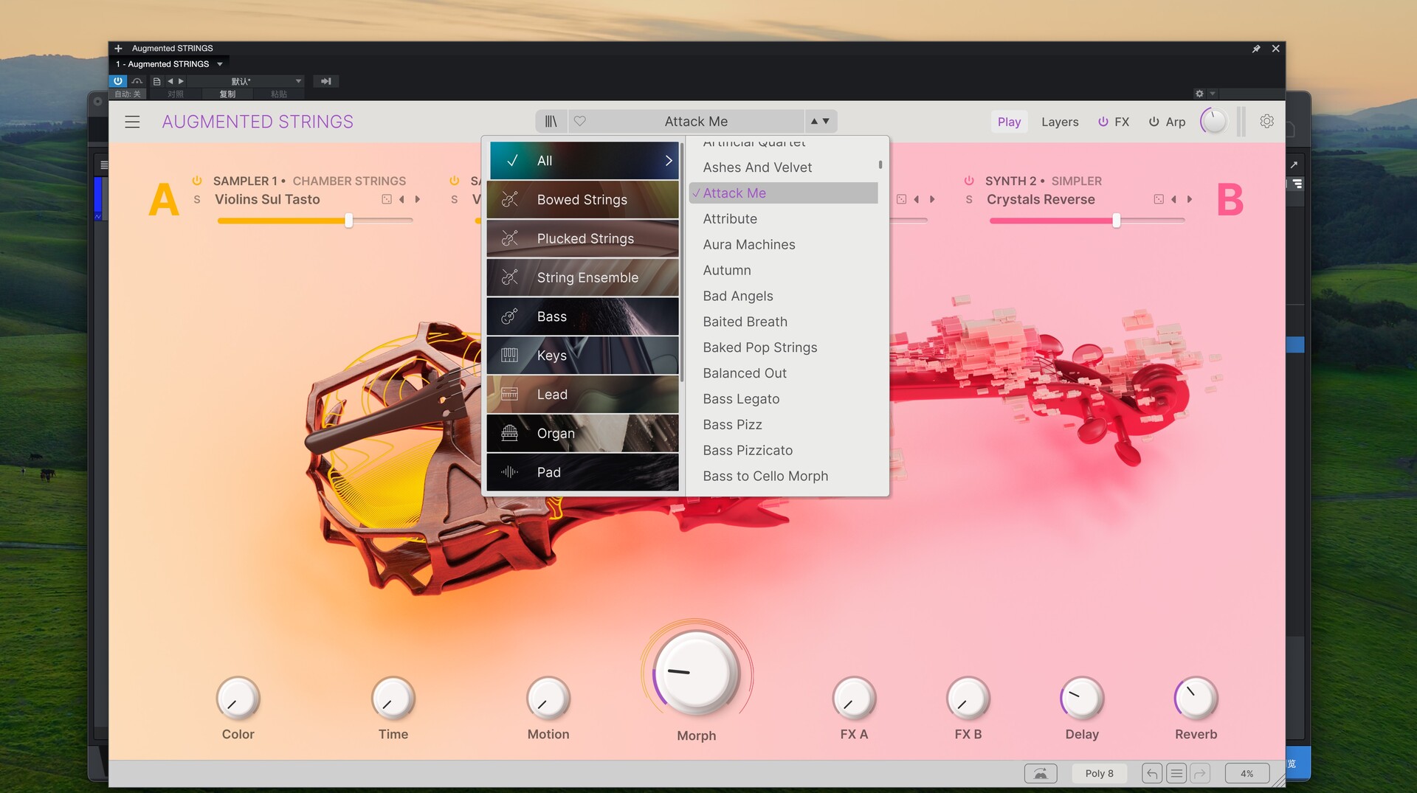Open the settings gear in Augmented Strings
Viewport: 1417px width, 793px height.
coord(1266,121)
